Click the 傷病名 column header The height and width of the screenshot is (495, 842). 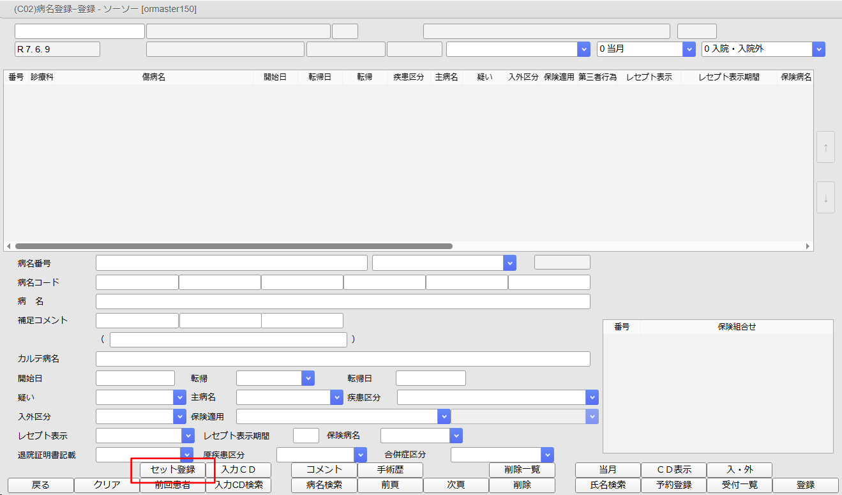[x=154, y=77]
